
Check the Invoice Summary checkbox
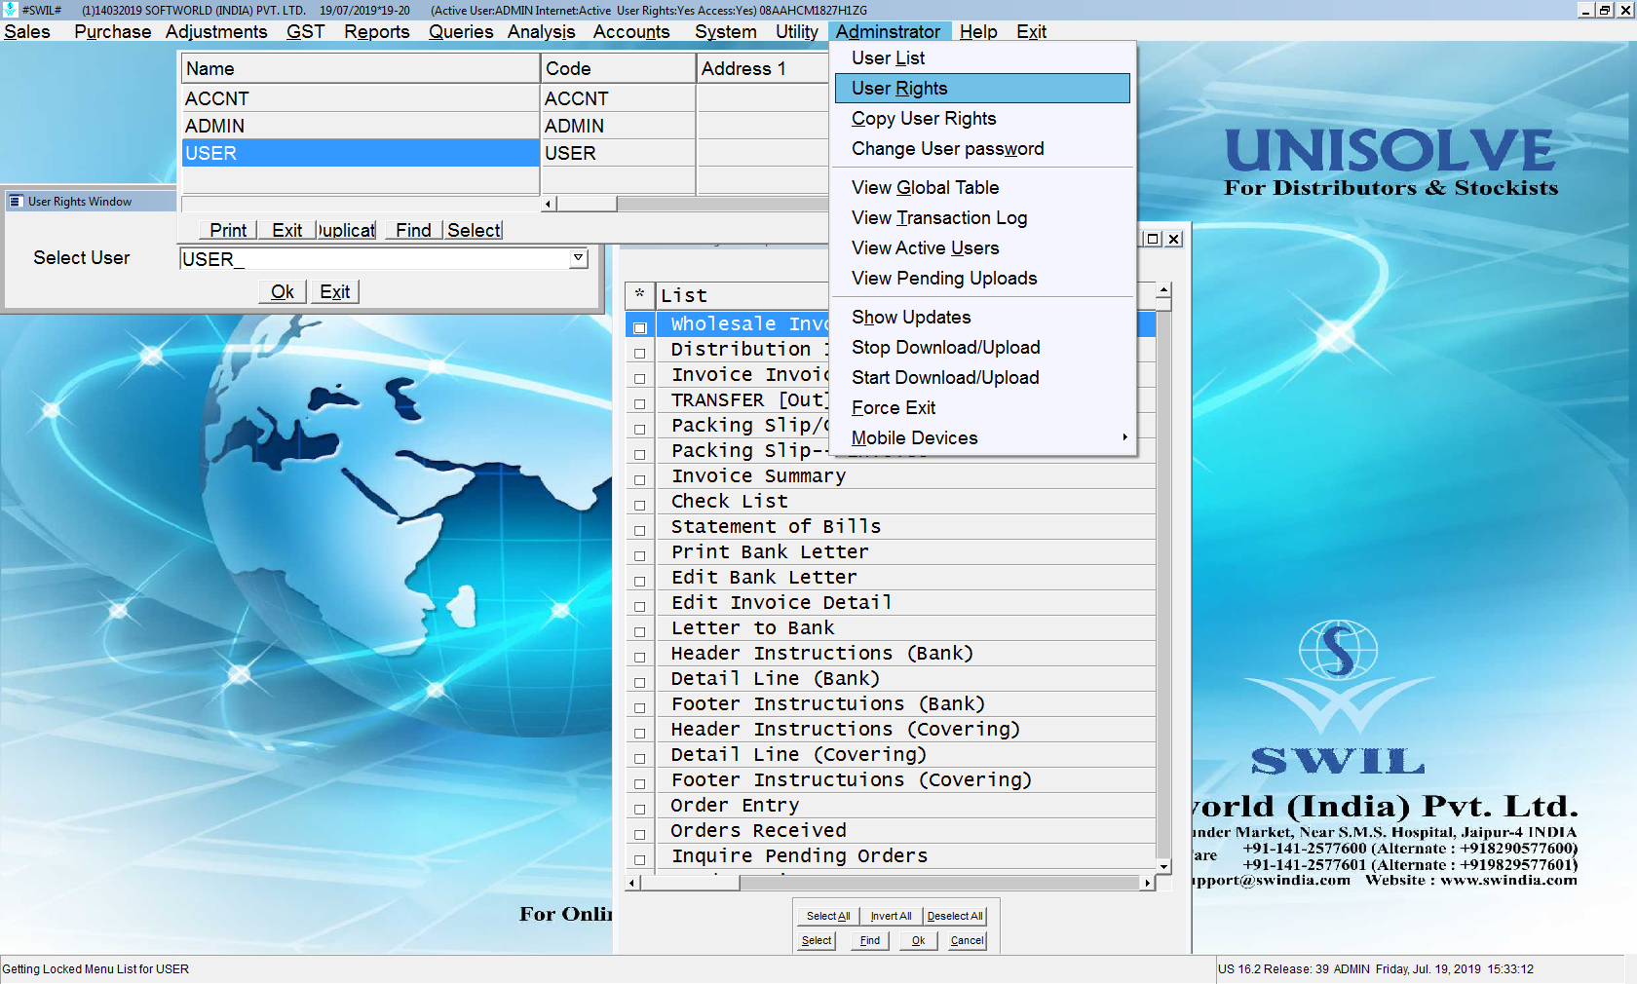[x=640, y=480]
